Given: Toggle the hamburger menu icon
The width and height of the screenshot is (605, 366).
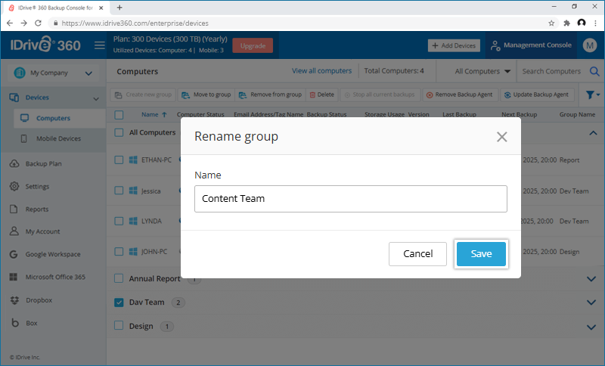Looking at the screenshot, I should [99, 45].
